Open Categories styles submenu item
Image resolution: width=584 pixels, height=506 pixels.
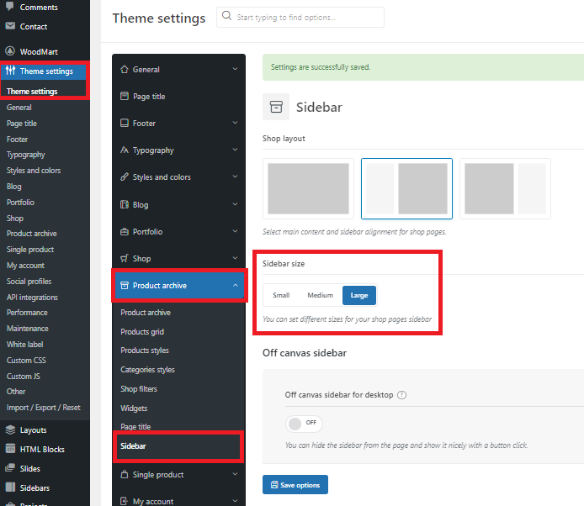(147, 370)
